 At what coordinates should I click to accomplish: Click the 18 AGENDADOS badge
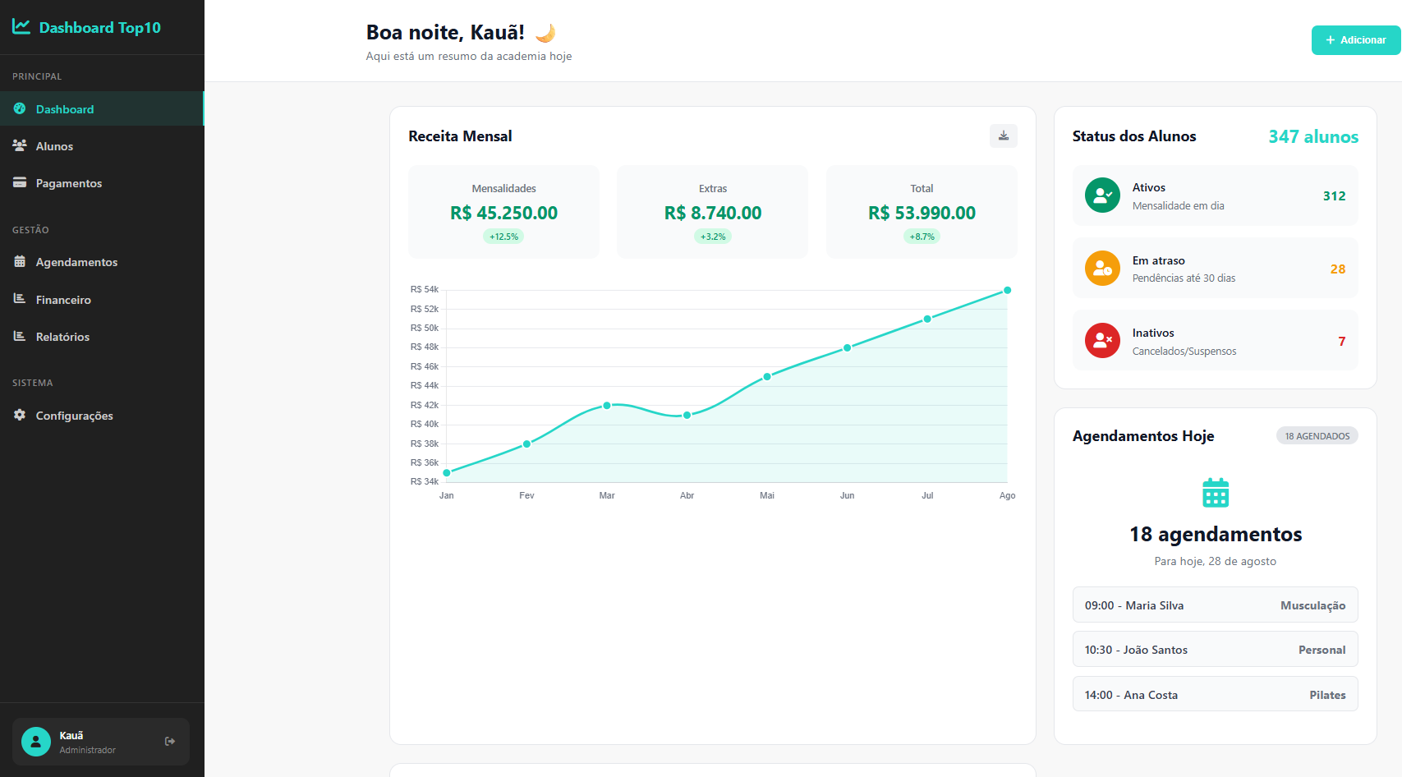1317,435
